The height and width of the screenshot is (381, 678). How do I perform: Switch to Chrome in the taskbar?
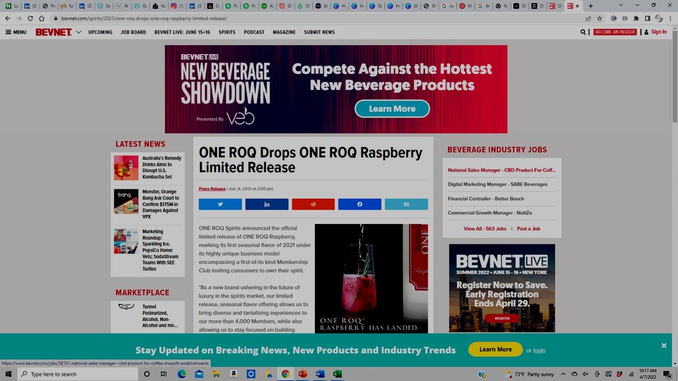click(x=285, y=374)
